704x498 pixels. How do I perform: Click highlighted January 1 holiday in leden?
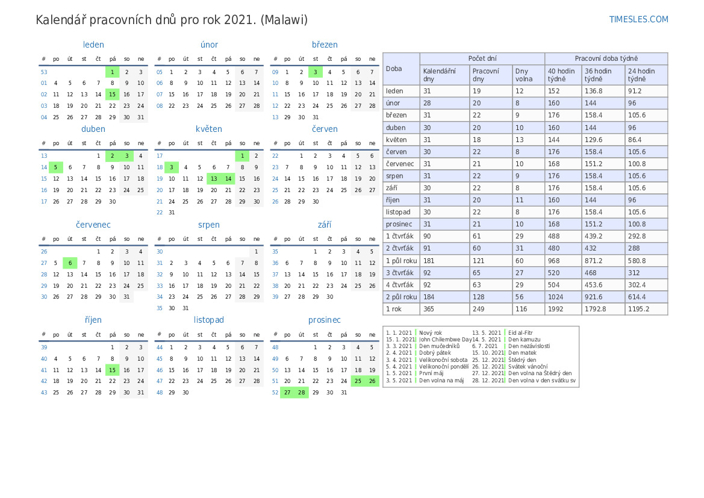[x=112, y=72]
